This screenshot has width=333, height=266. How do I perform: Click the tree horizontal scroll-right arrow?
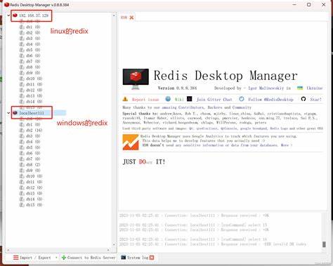108,250
